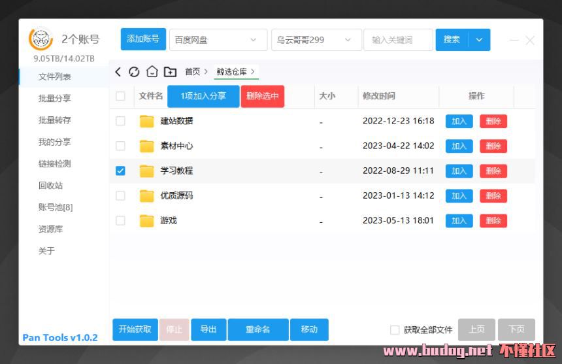This screenshot has width=562, height=364.
Task: Open the 游戏 folder icon
Action: point(146,221)
